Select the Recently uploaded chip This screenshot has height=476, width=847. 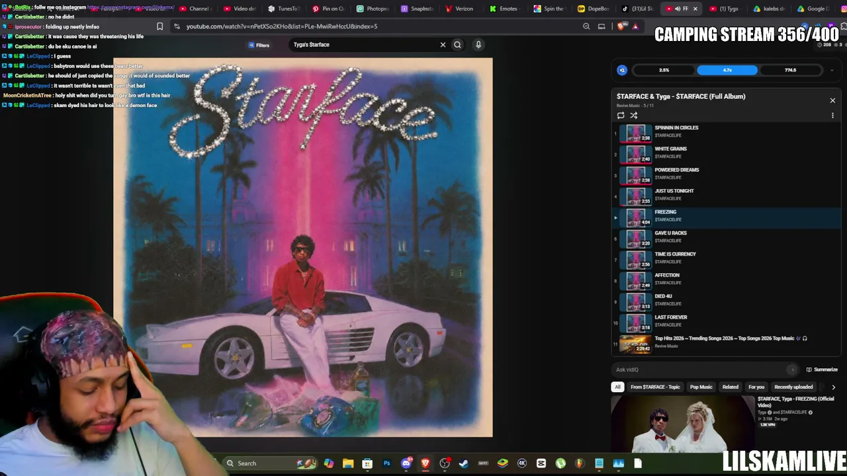click(793, 387)
